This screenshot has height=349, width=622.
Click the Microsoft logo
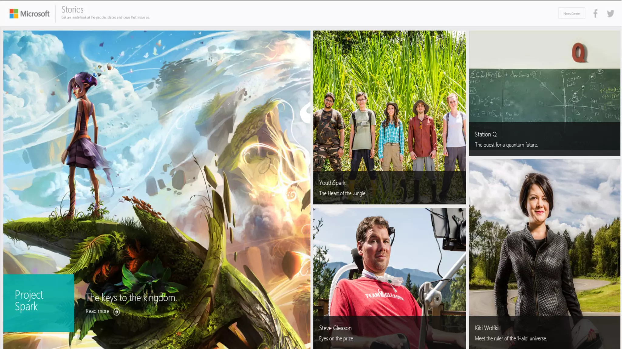(x=29, y=14)
